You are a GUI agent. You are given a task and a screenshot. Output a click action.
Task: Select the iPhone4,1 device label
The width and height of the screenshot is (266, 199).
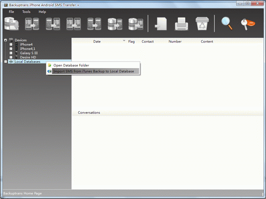[x=27, y=49]
